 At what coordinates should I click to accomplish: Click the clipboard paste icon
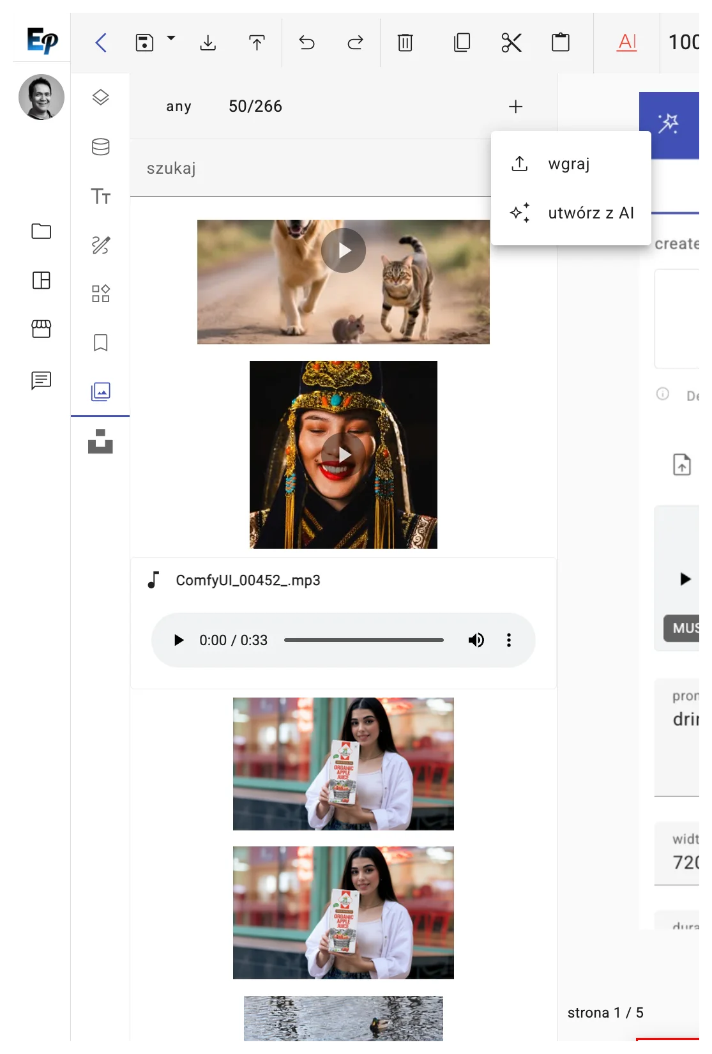coord(560,43)
